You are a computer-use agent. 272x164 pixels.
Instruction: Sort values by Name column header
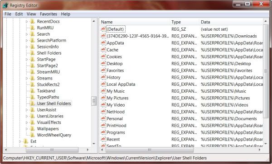[x=135, y=22]
